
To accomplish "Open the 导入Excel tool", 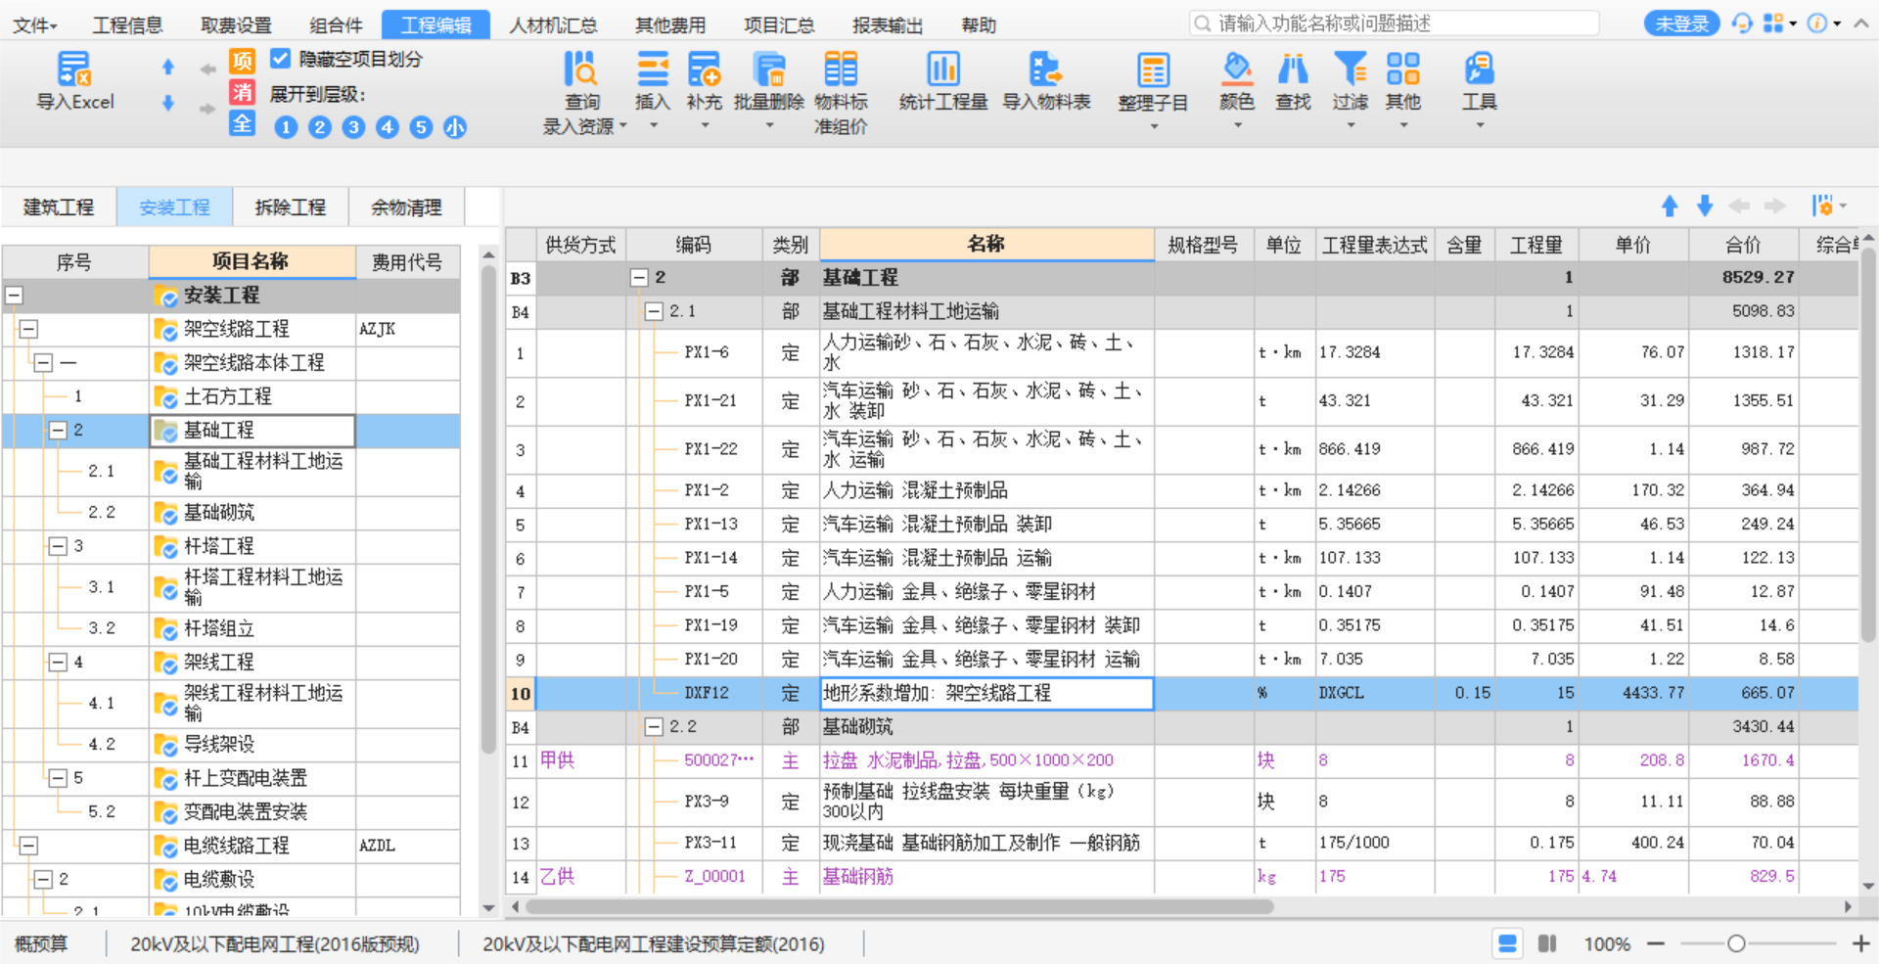I will pos(74,80).
